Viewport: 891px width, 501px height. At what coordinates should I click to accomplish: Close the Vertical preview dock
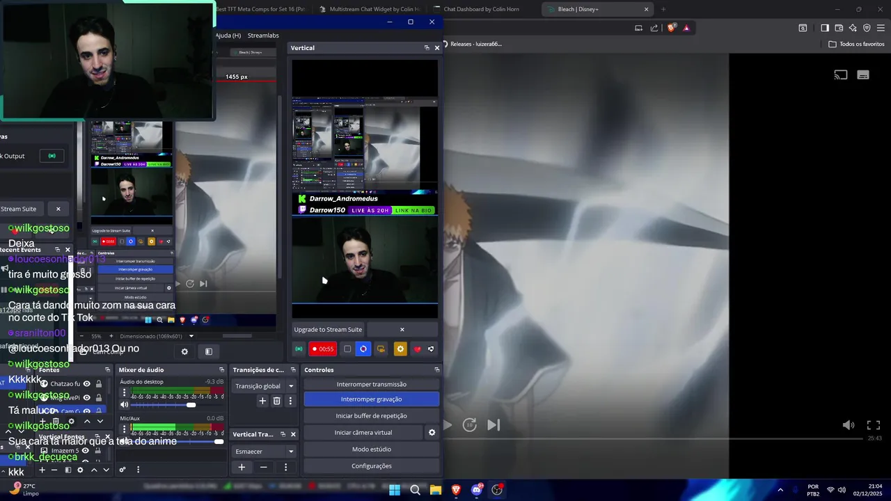[x=437, y=48]
